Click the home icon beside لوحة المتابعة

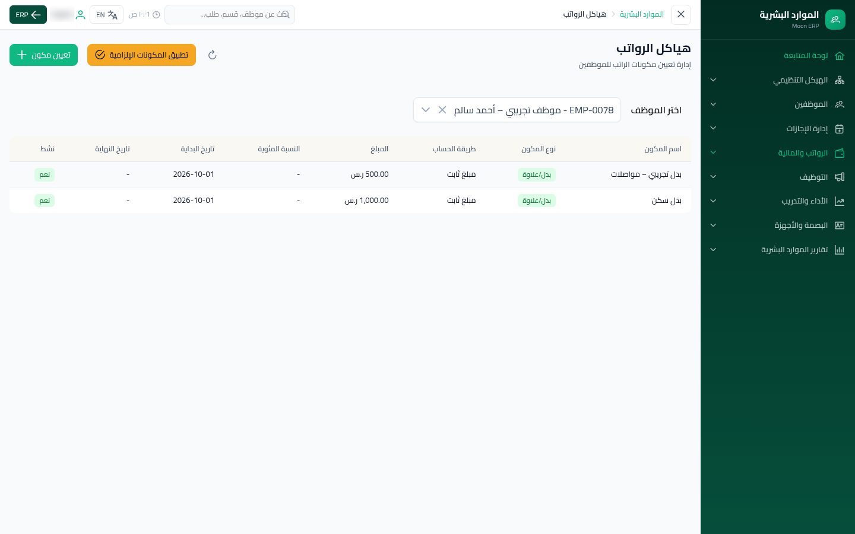(x=840, y=56)
